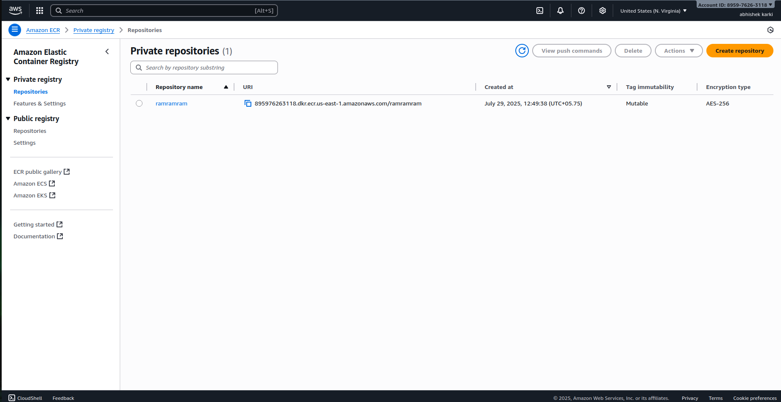781x402 pixels.
Task: Open the ramramram repository link
Action: 171,103
